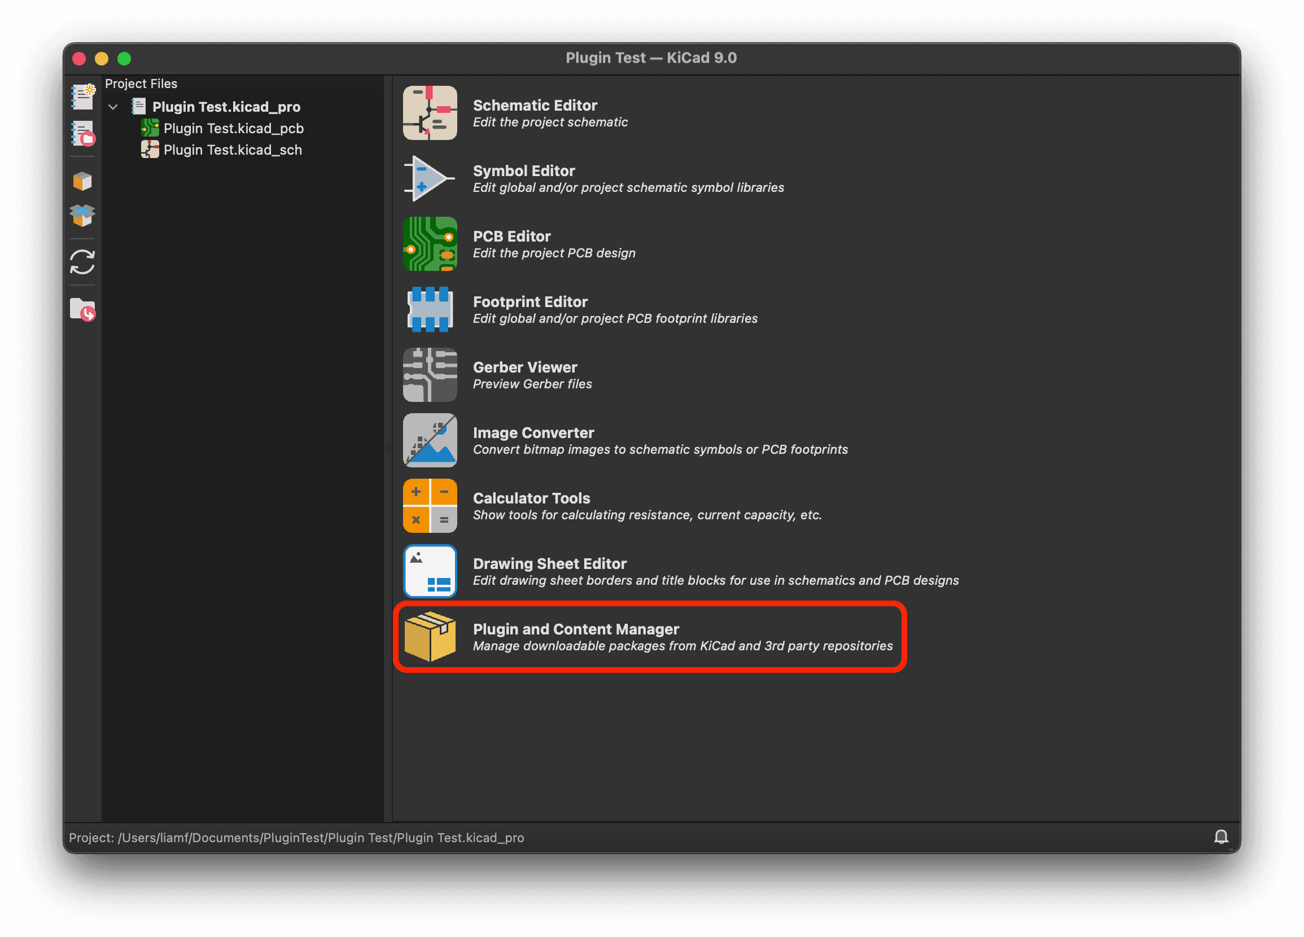The width and height of the screenshot is (1304, 937).
Task: Open the Schematic Editor
Action: click(x=535, y=113)
